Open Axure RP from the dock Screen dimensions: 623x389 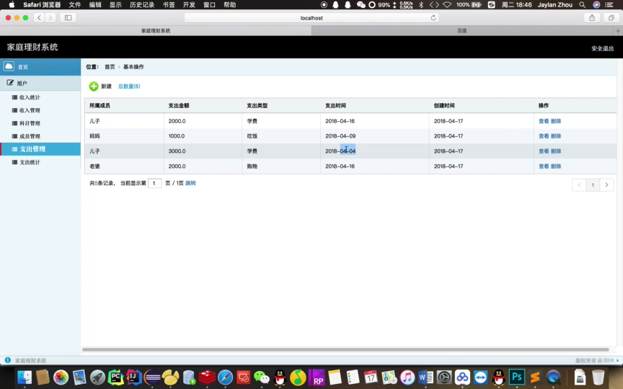(x=317, y=377)
